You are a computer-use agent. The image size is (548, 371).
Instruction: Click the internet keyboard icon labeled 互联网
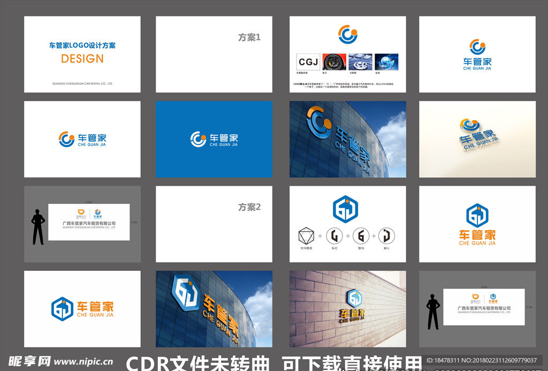(x=360, y=62)
